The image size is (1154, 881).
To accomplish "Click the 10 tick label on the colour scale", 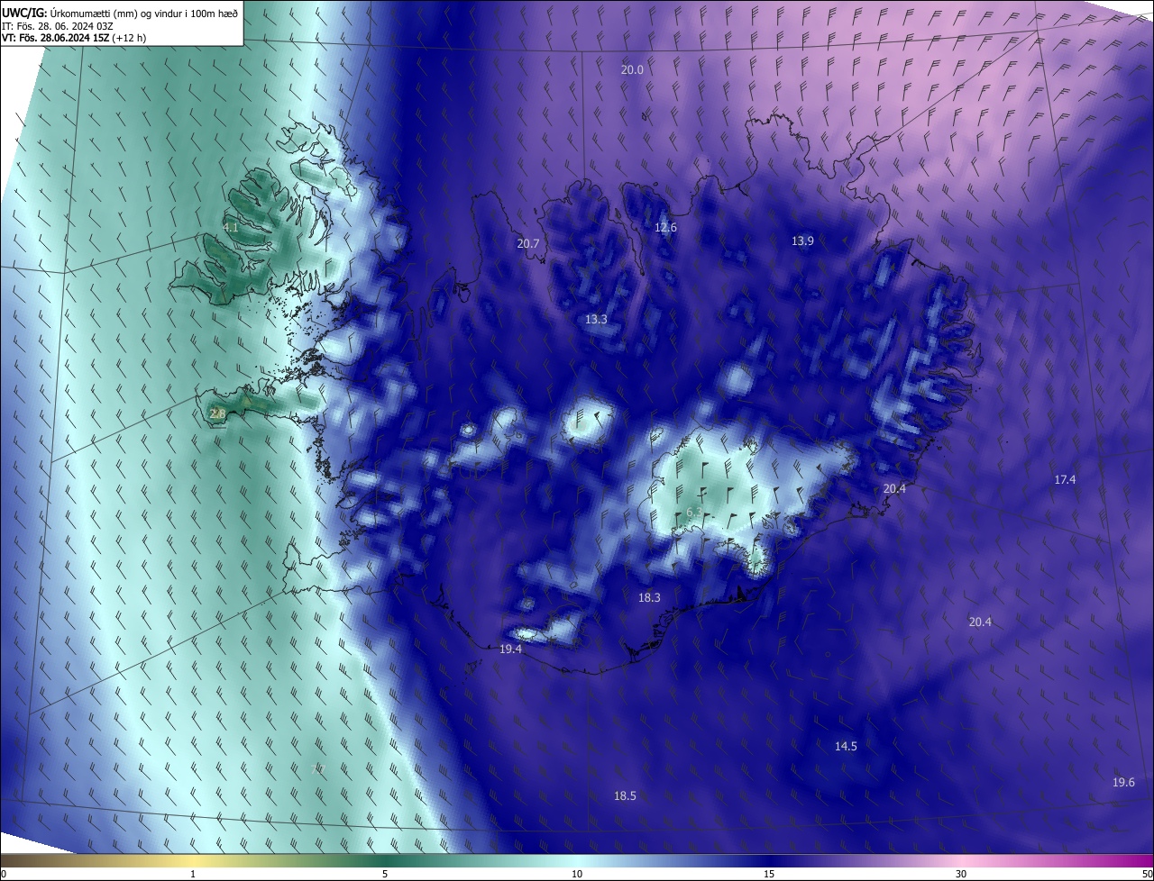I will point(577,874).
